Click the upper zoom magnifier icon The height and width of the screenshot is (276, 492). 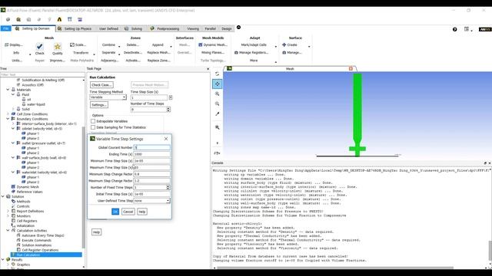[217, 94]
